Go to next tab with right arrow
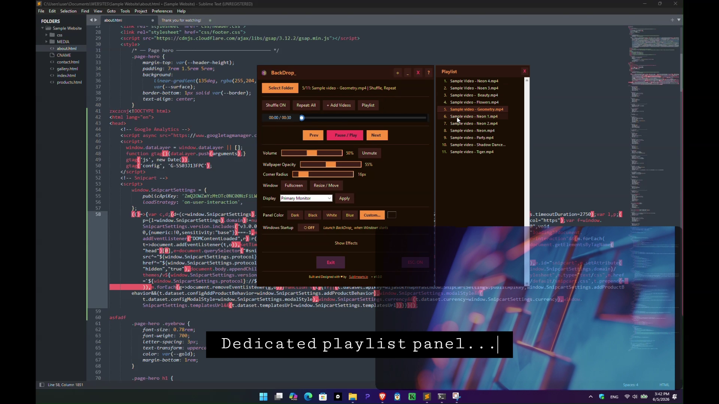This screenshot has width=719, height=404. (x=96, y=20)
